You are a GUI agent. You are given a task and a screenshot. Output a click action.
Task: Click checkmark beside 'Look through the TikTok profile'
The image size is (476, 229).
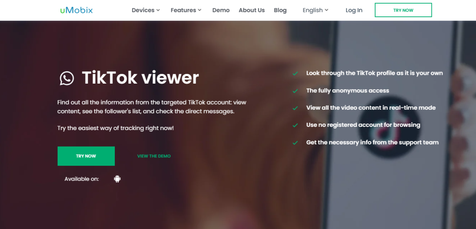point(295,73)
